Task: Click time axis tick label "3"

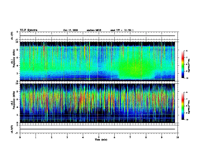Action: [67, 137]
